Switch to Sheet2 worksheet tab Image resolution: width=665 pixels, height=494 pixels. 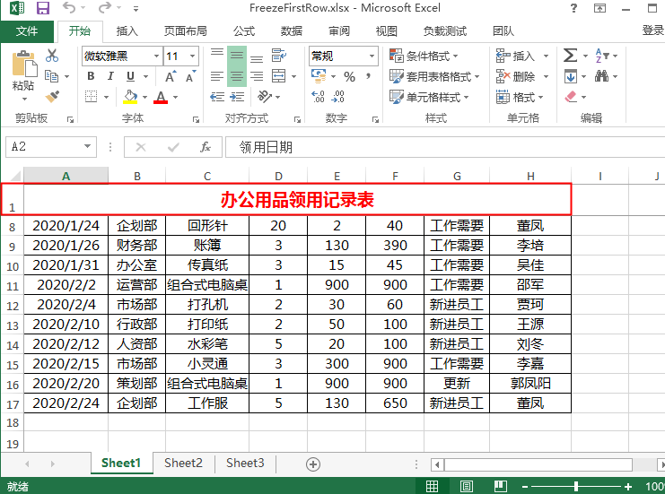point(184,463)
